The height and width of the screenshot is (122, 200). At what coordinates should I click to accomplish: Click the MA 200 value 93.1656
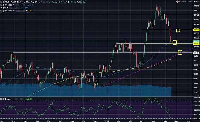tap(29, 11)
